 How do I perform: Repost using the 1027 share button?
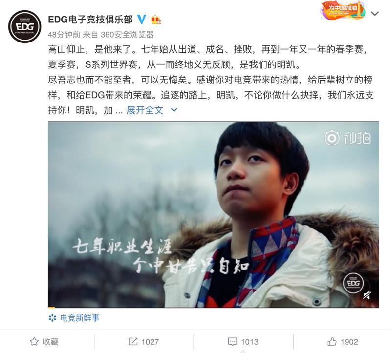pos(143,342)
